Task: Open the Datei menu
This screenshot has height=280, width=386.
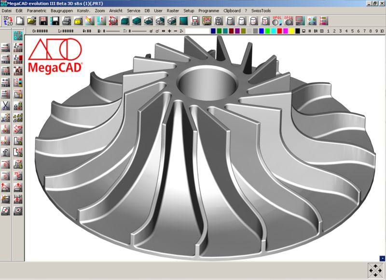Action: click(x=7, y=10)
